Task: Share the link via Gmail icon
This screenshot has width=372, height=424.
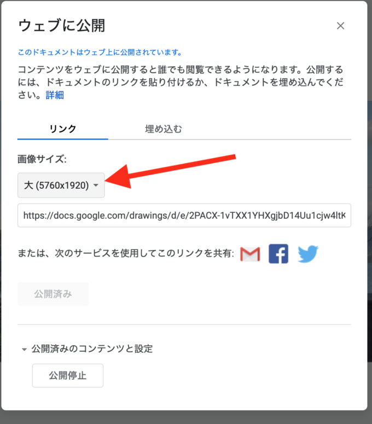Action: (x=250, y=254)
